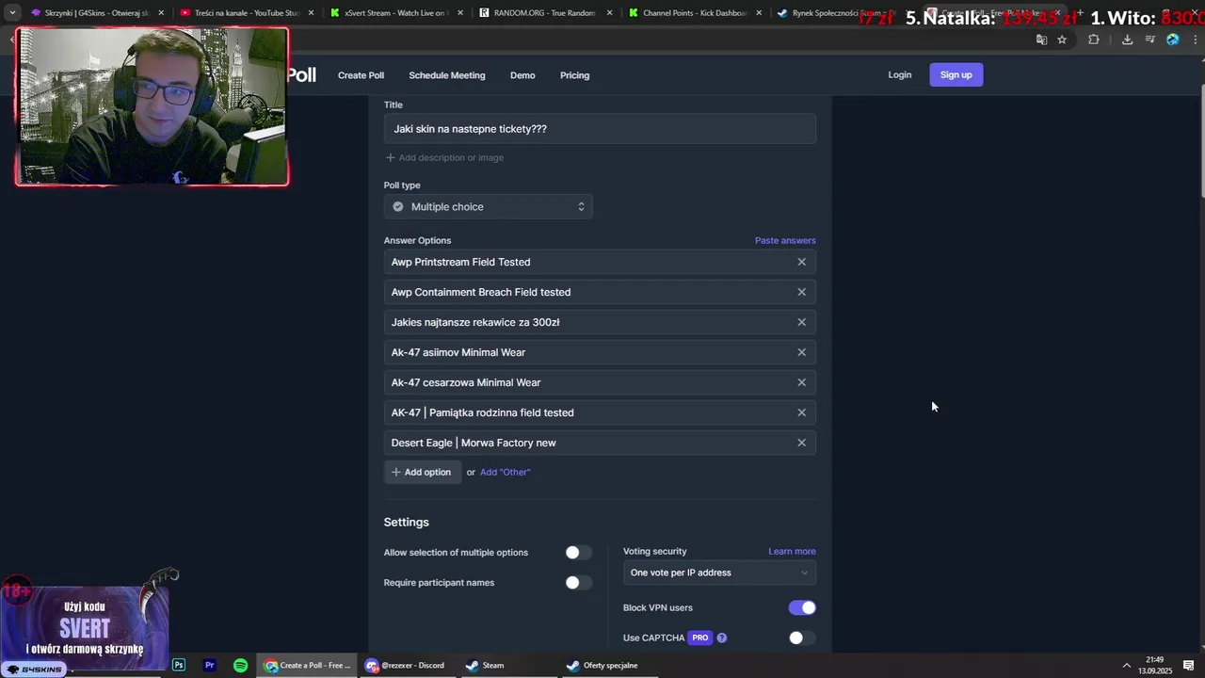Enable the Use CAPTCHA switch
The height and width of the screenshot is (678, 1205).
(802, 638)
